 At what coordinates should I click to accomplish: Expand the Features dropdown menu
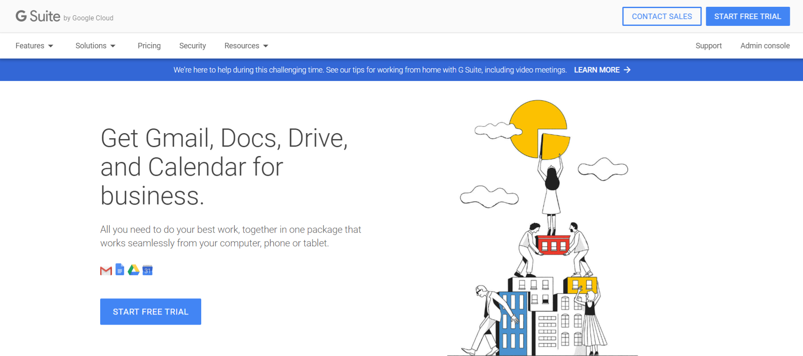34,46
